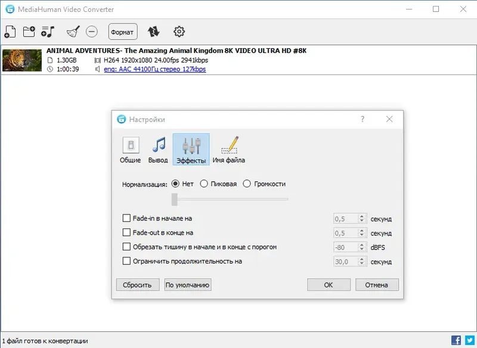Start conversion with the arrows icon

tap(155, 31)
